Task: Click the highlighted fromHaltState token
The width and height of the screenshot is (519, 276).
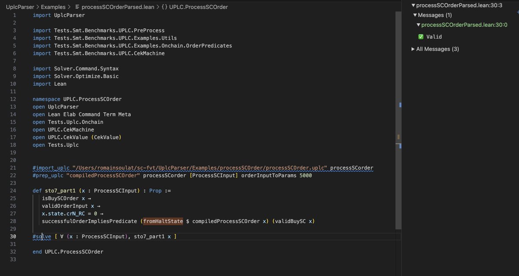Action: pos(163,221)
